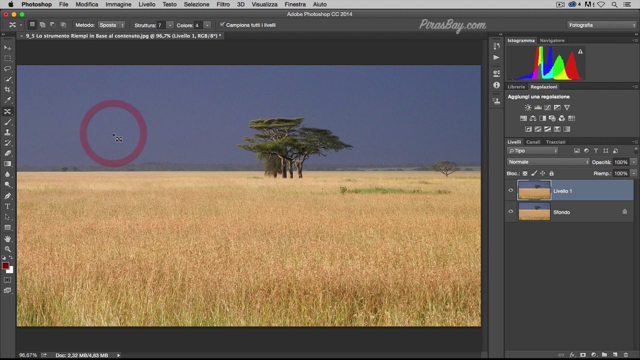Screen dimensions: 640x360
Task: Open the Immagine menu
Action: tap(118, 4)
